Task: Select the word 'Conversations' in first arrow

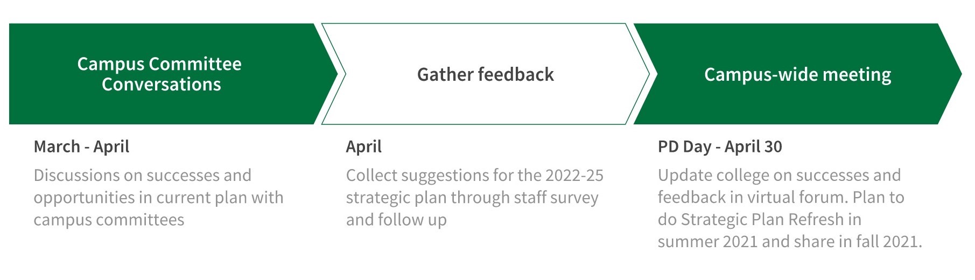Action: [162, 84]
